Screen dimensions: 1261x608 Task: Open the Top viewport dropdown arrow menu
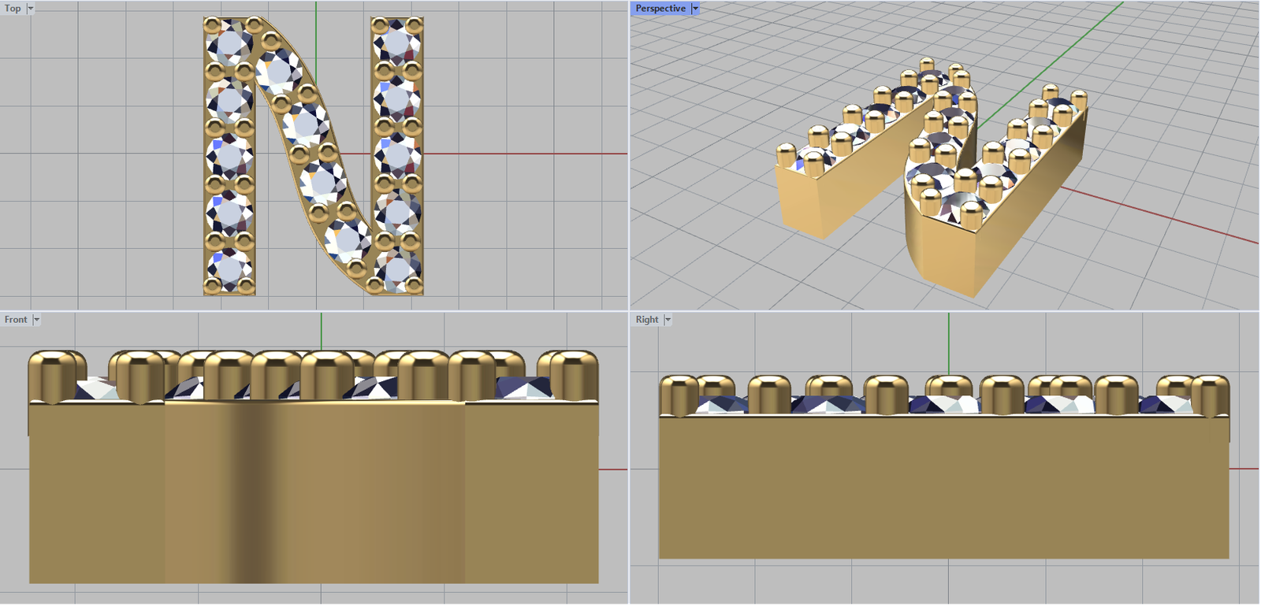point(31,9)
